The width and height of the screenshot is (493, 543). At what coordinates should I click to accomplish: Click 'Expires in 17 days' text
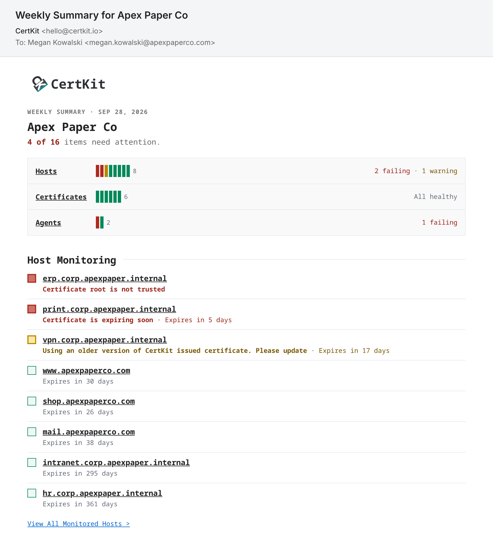354,351
